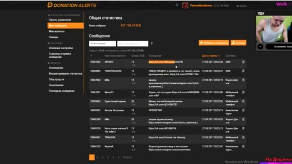
Task: Click the Система column header
Action: [230, 56]
